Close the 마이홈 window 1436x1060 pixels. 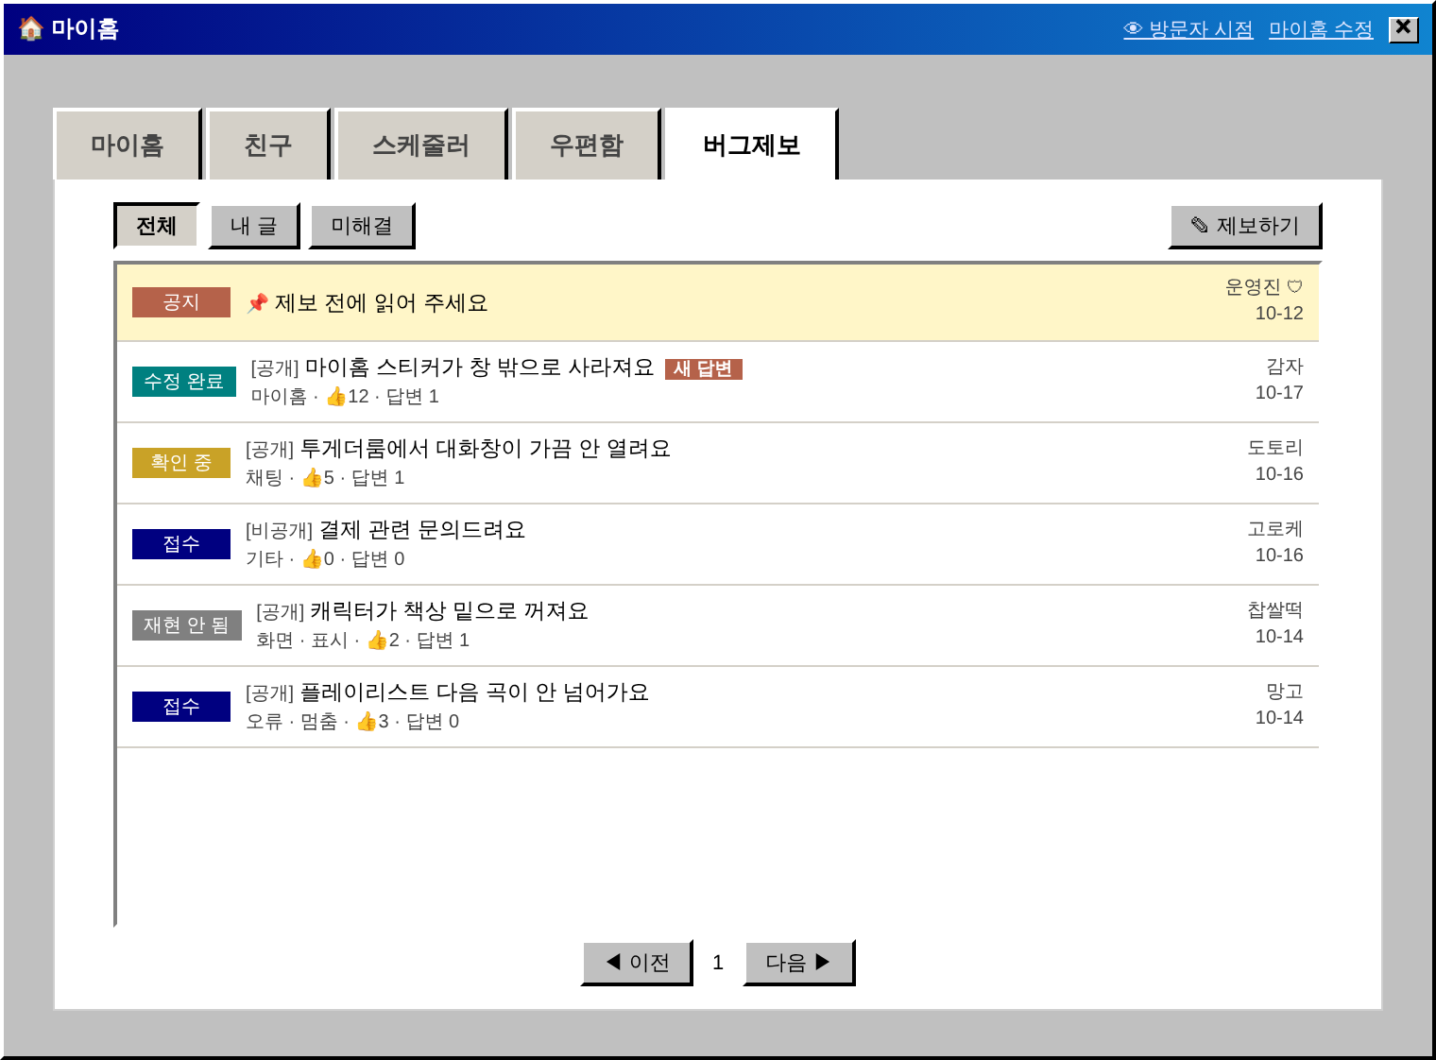[1404, 28]
